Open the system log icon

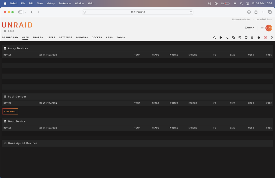[x=252, y=38]
